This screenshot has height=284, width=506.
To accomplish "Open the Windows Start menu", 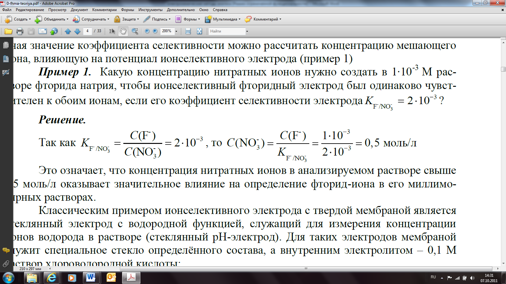I will [x=8, y=278].
